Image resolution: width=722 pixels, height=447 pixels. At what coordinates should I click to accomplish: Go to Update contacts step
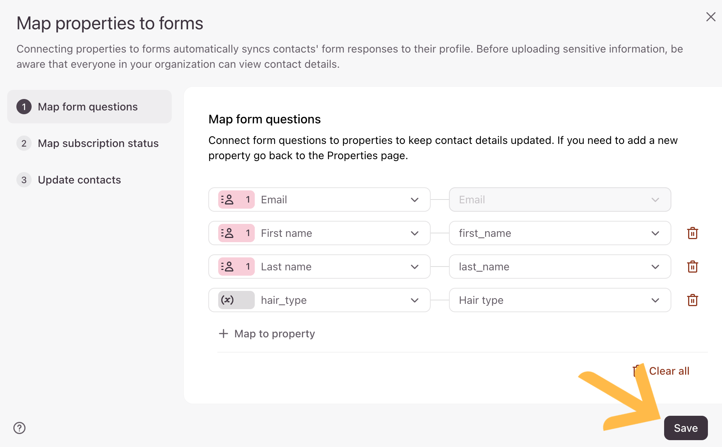(x=79, y=180)
